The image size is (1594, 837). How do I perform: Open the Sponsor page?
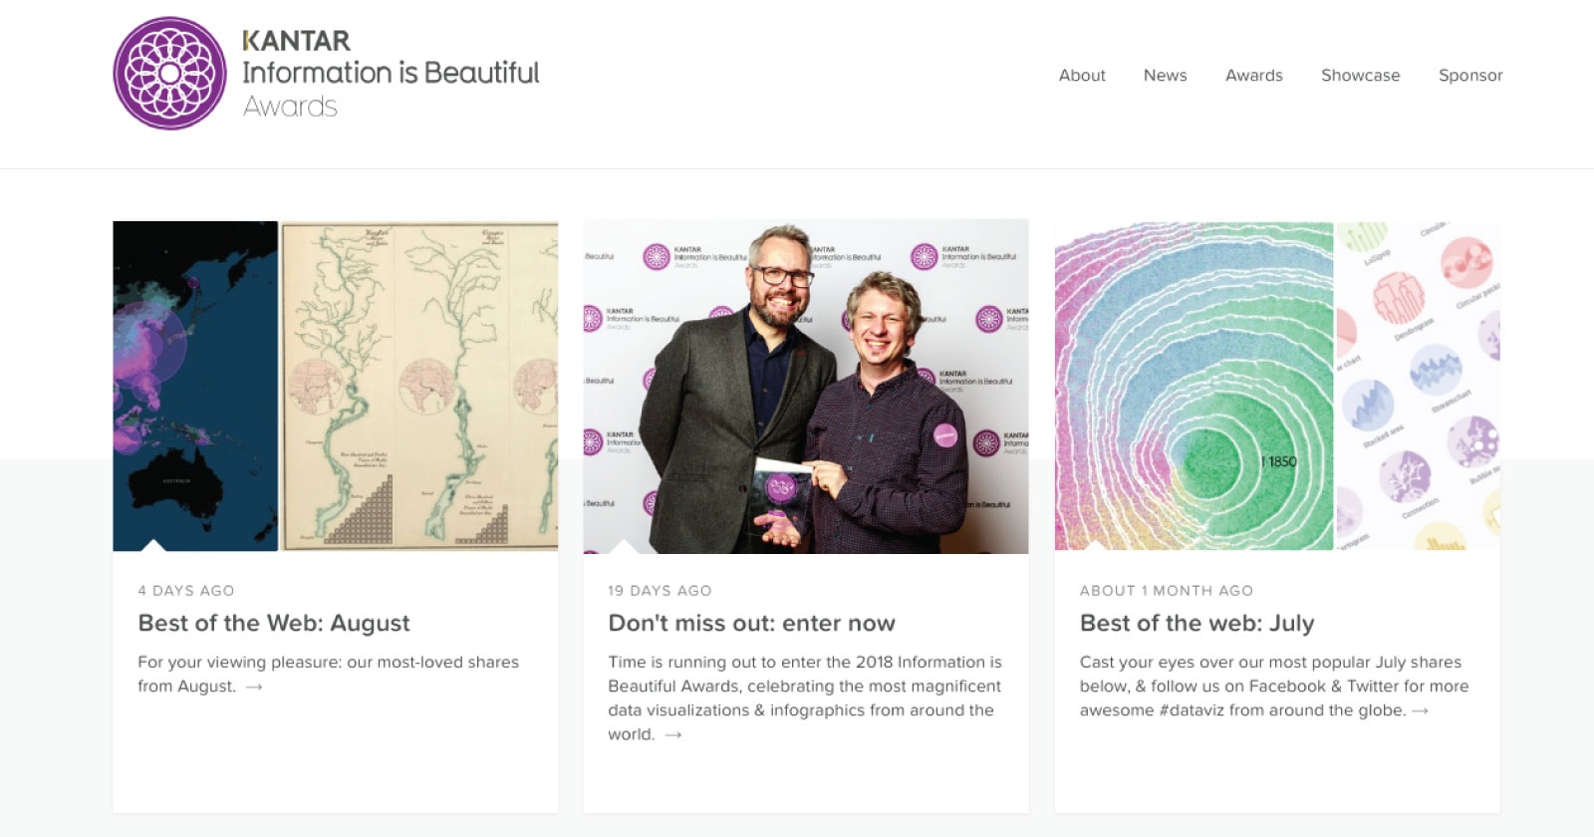pyautogui.click(x=1470, y=75)
